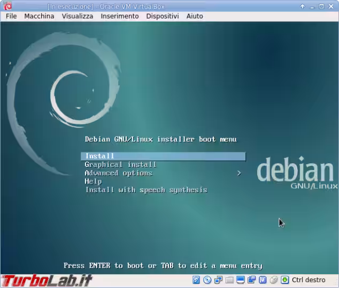The image size is (339, 288).
Task: Click the network adapter status icon
Action: click(x=218, y=280)
